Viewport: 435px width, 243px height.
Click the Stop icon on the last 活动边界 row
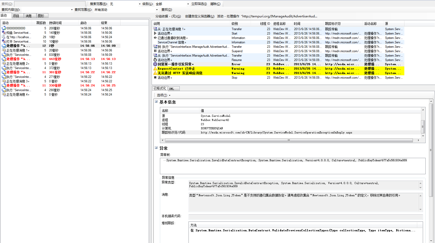[155, 77]
